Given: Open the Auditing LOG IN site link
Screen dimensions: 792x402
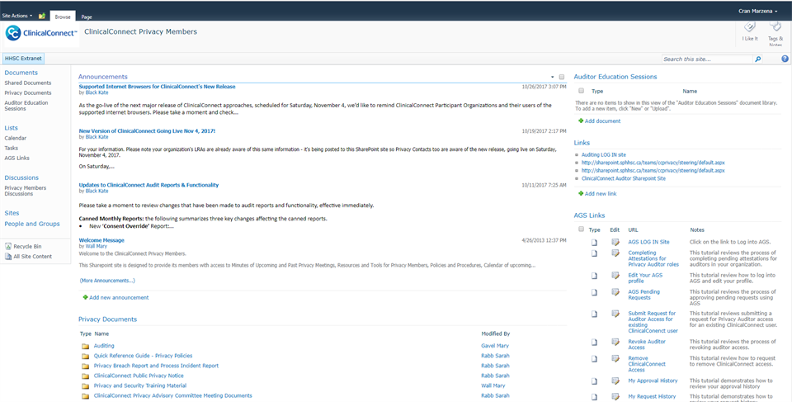Looking at the screenshot, I should [604, 154].
